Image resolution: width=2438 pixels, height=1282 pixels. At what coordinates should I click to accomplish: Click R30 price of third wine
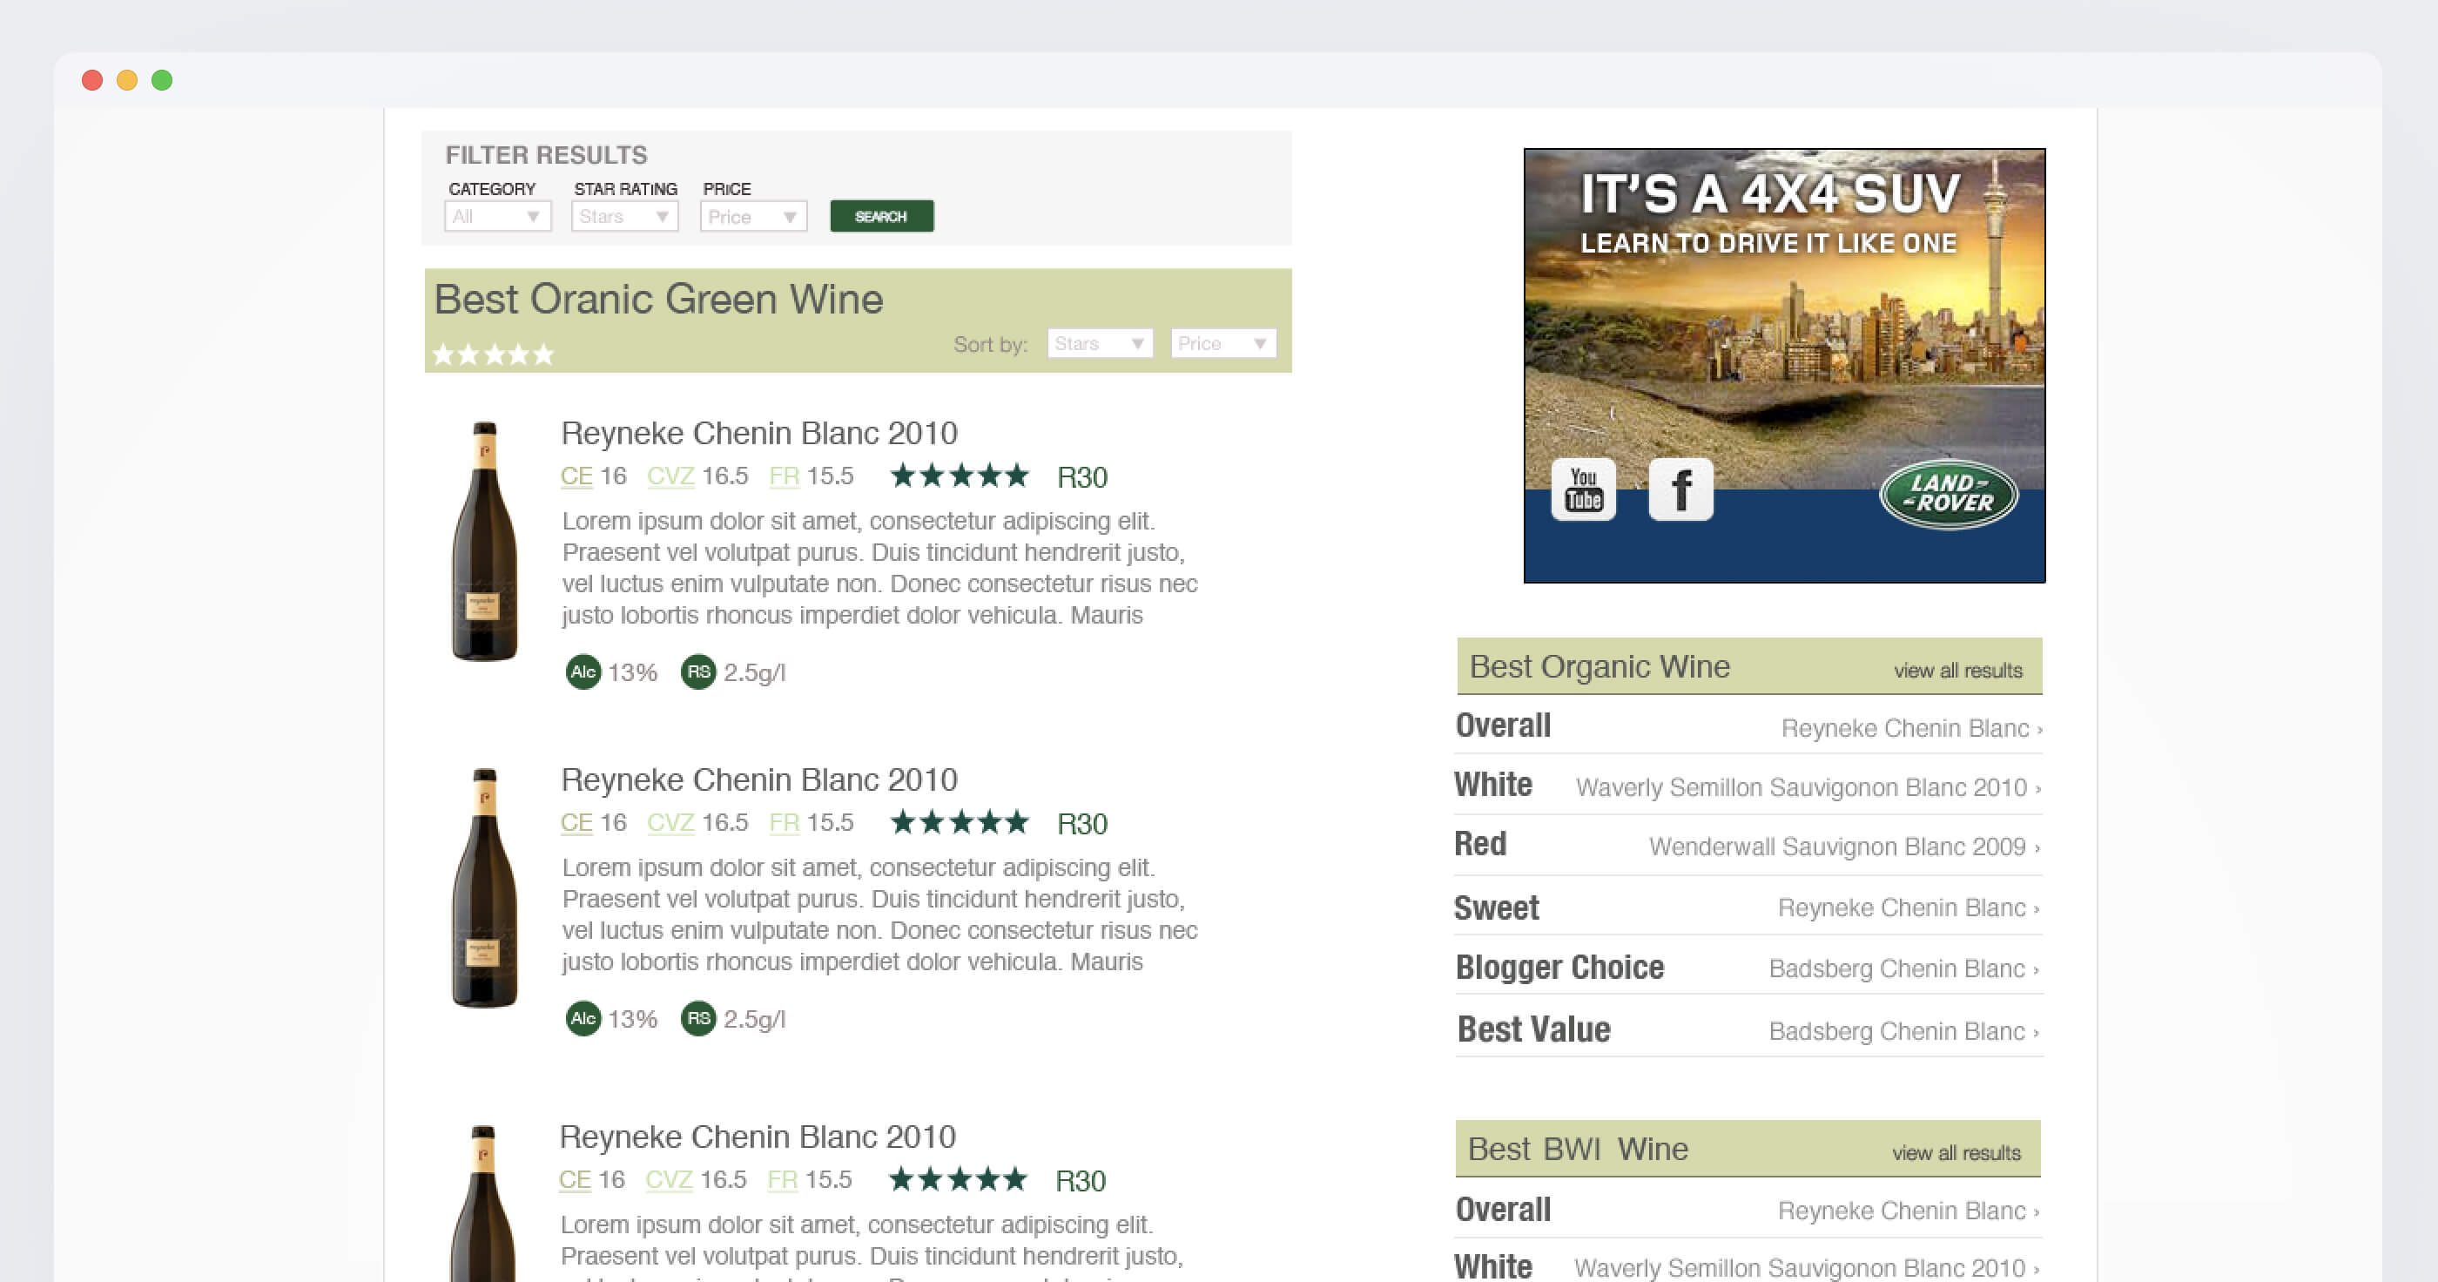tap(1080, 1181)
